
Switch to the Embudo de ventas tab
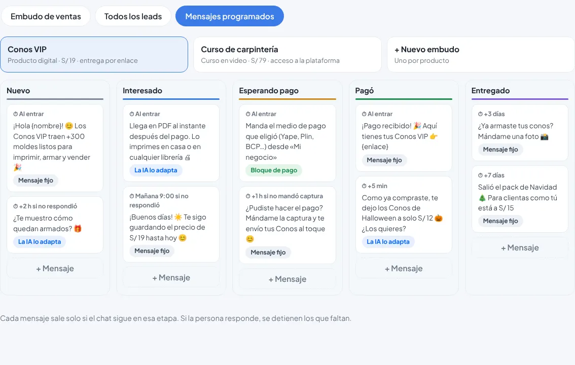click(46, 16)
